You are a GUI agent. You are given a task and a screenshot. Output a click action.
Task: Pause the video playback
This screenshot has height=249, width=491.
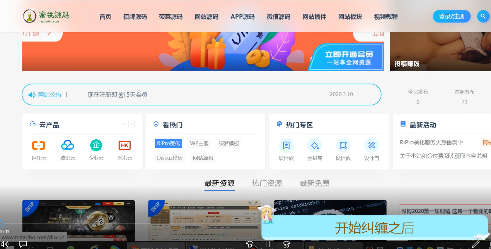tap(268, 244)
